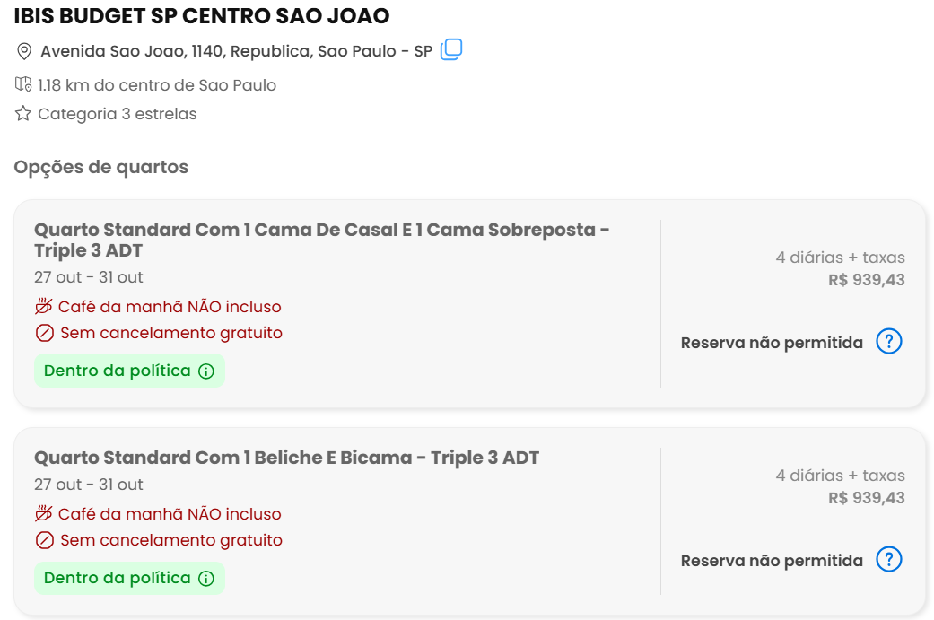
Task: Open help icon for Beliche room's reservation
Action: click(x=889, y=559)
